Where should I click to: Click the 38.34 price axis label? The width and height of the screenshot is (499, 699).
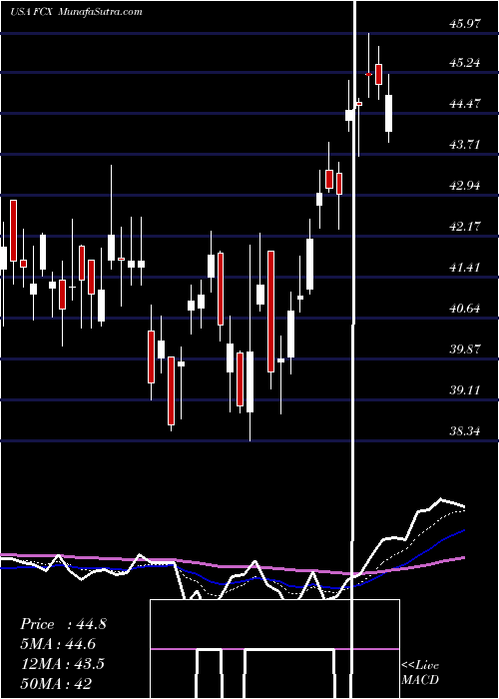(x=465, y=430)
